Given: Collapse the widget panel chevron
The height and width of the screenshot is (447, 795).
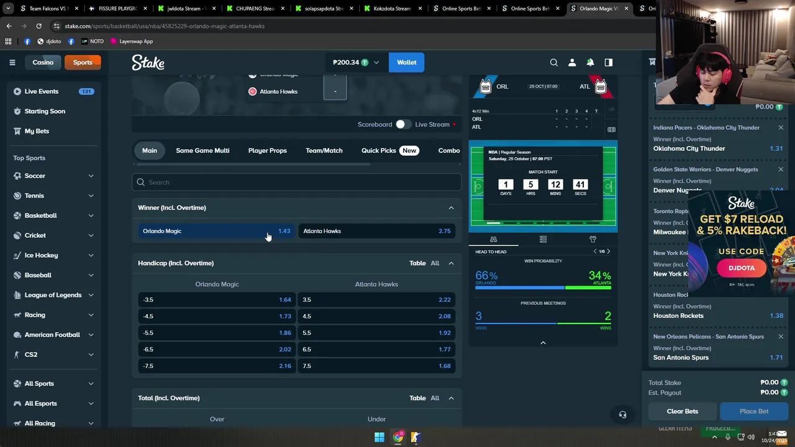Looking at the screenshot, I should (x=543, y=343).
